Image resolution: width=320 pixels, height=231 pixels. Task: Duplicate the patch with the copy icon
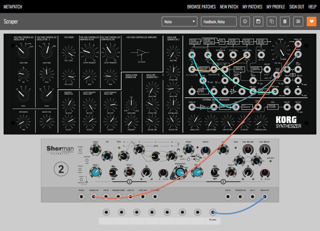(272, 21)
